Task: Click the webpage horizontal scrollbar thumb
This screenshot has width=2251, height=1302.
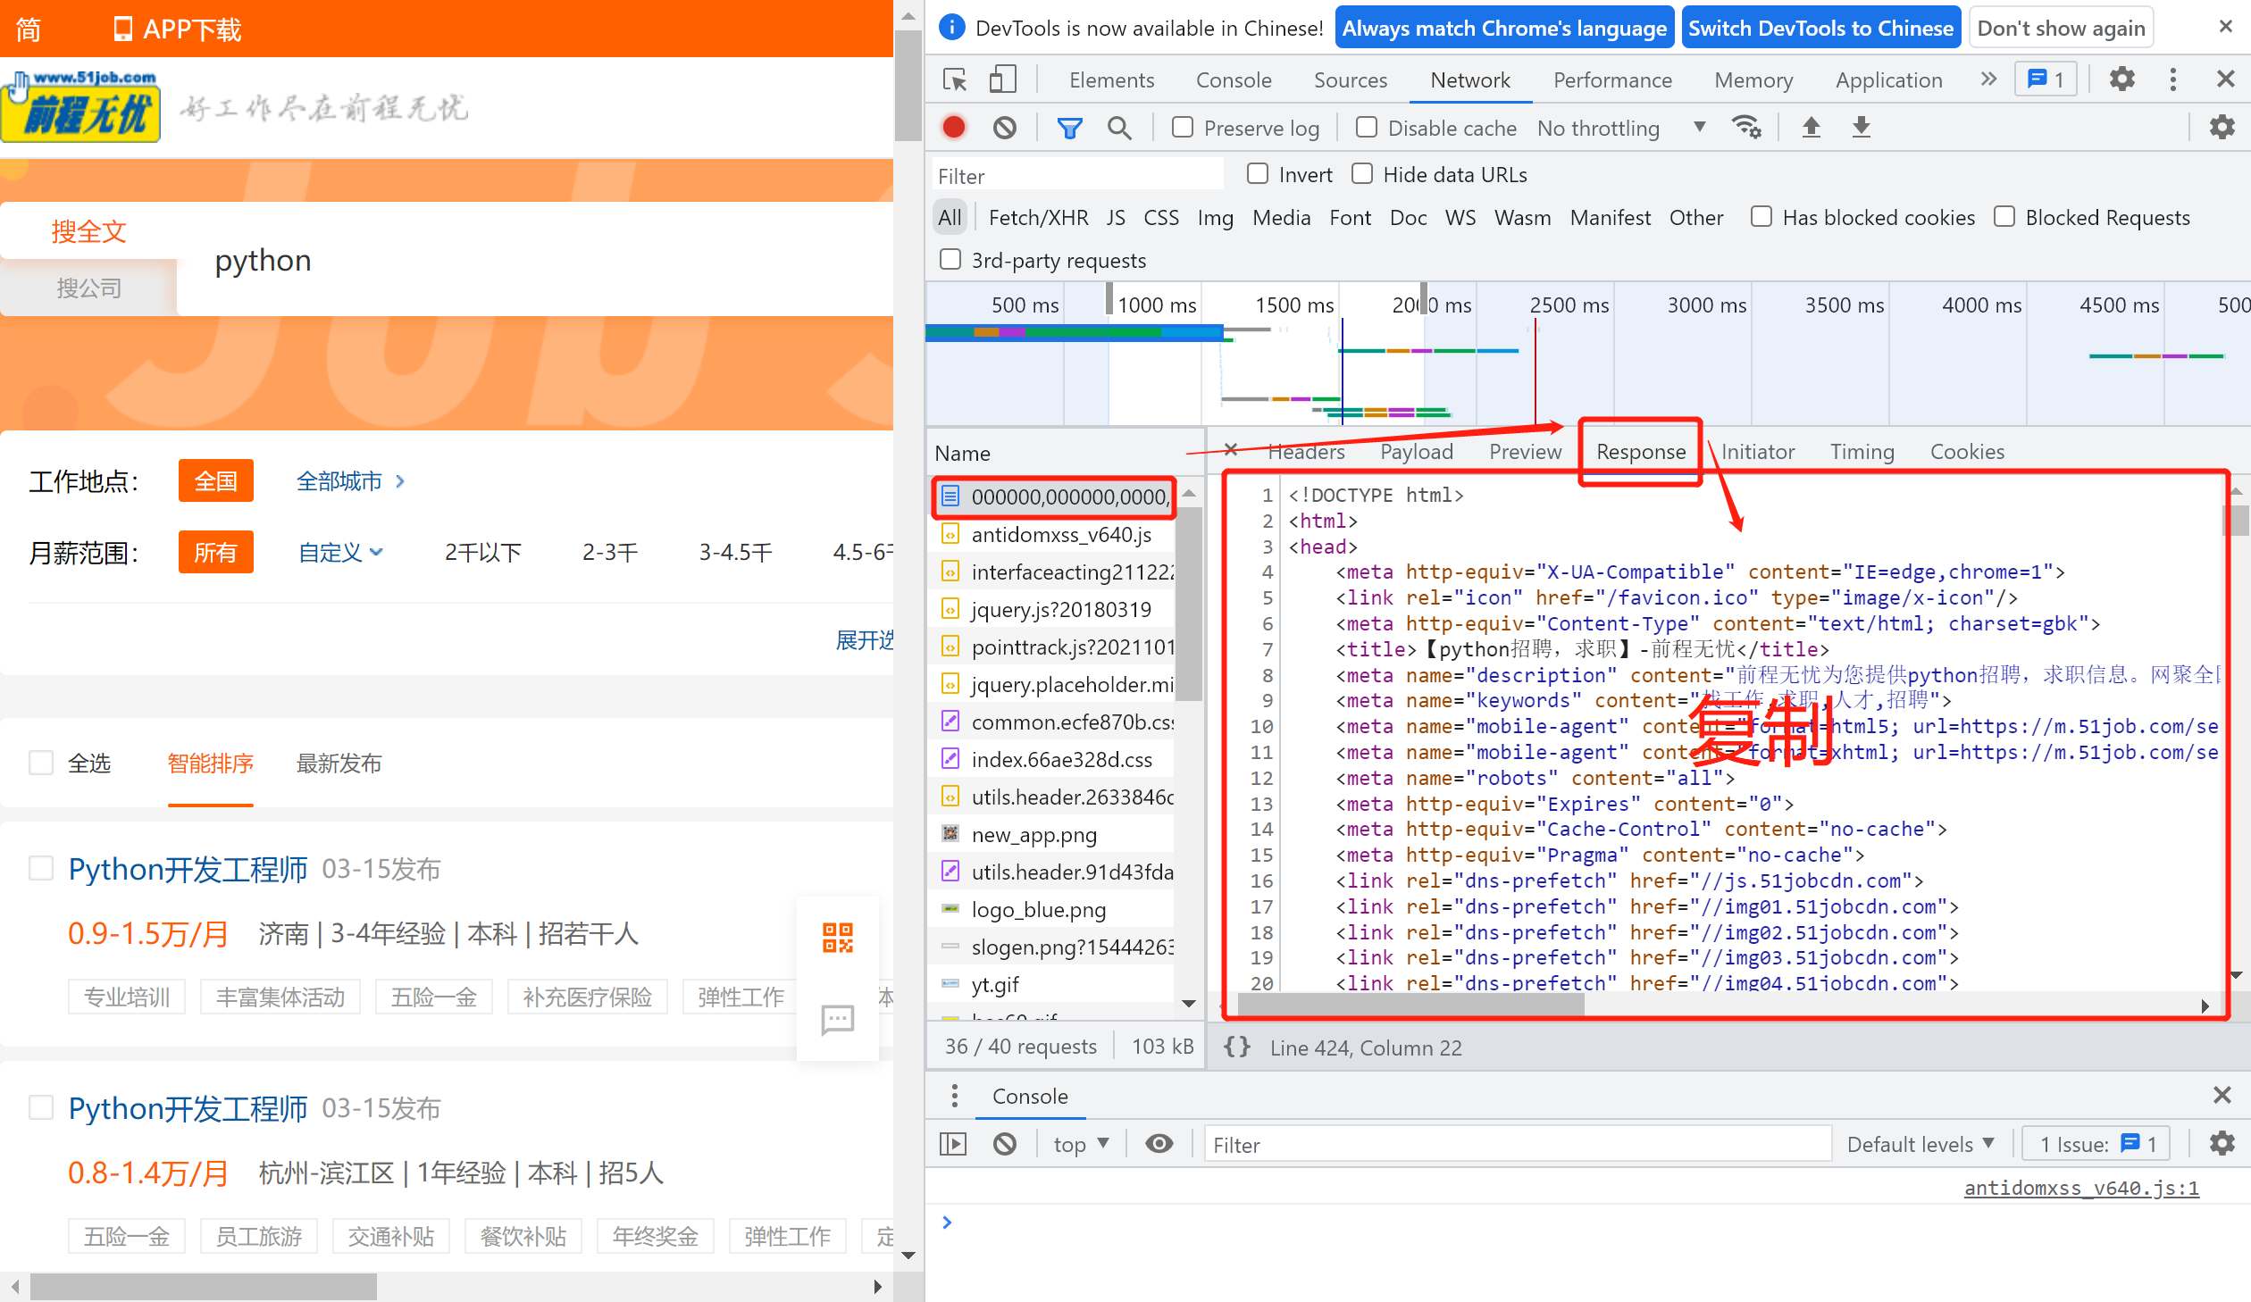Action: pos(203,1286)
